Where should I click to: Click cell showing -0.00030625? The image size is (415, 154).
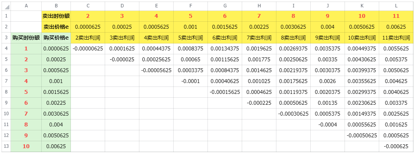(x=293, y=114)
